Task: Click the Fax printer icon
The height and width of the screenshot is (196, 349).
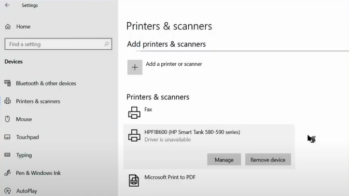Action: (134, 113)
